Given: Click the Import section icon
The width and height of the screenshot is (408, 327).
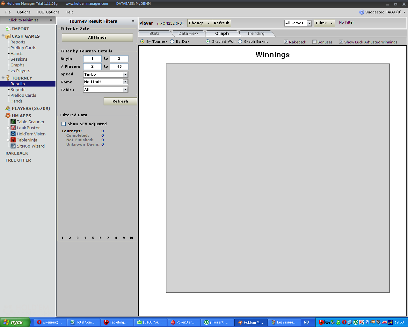Looking at the screenshot, I should pos(8,29).
